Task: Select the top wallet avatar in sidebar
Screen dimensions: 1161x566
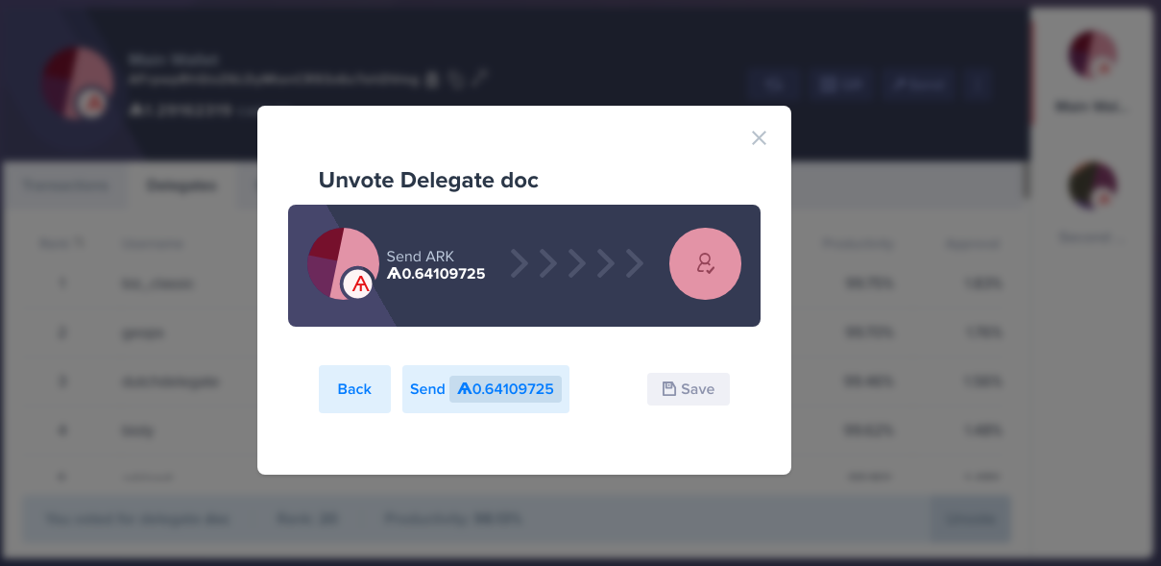Action: 1093,55
